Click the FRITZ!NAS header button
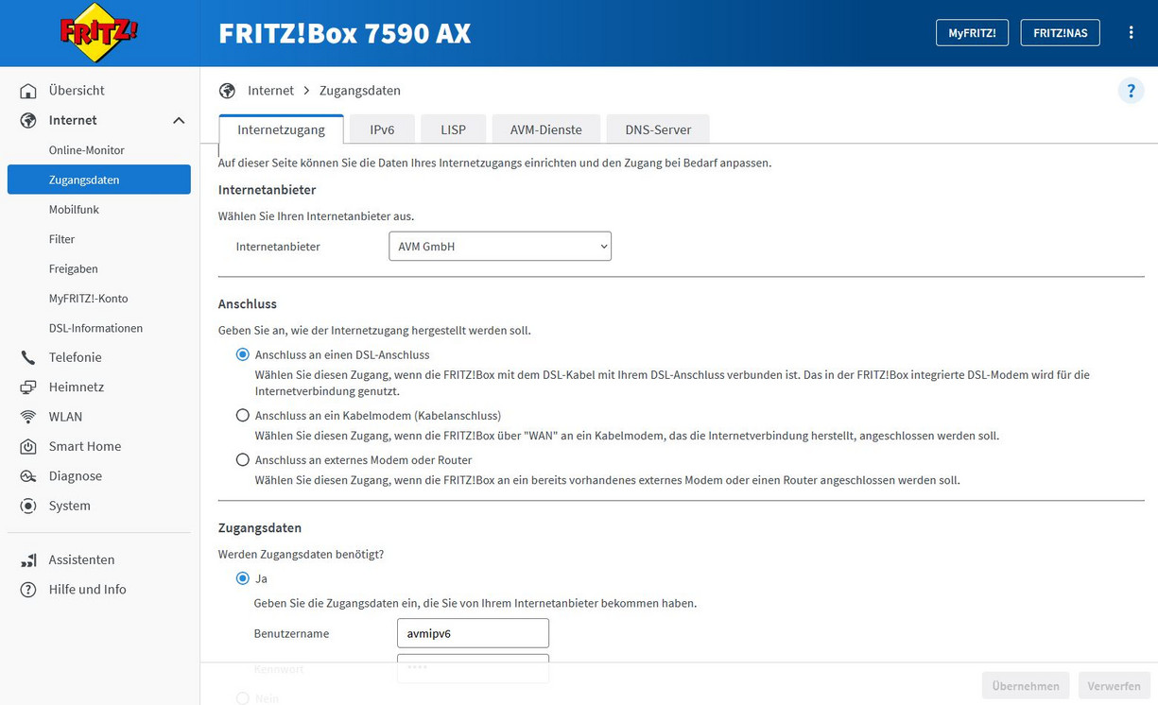 coord(1060,32)
